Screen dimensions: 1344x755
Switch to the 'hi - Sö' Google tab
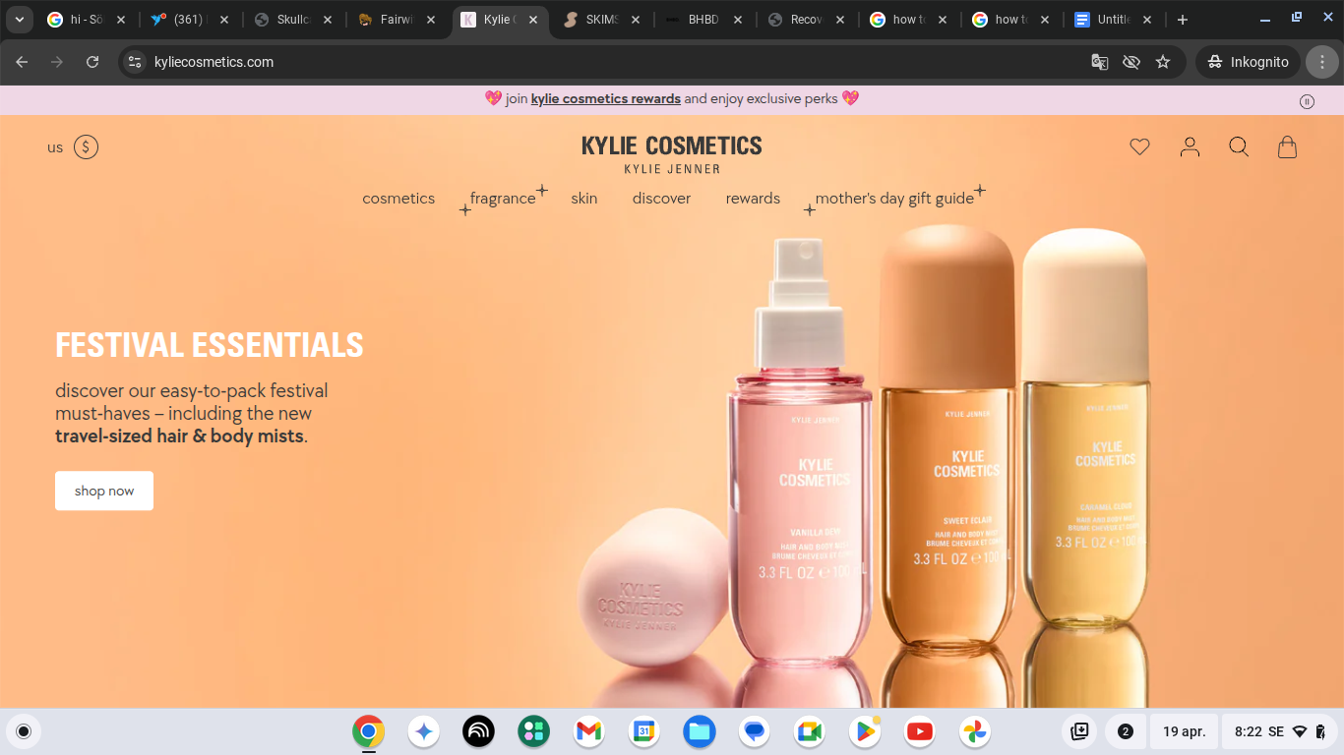(x=87, y=20)
